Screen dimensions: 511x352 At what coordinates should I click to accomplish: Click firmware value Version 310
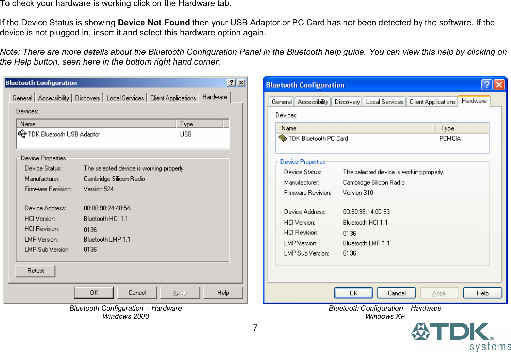358,193
